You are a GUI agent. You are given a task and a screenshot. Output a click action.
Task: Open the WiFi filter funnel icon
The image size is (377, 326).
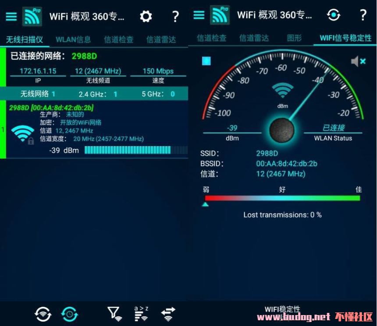114,313
